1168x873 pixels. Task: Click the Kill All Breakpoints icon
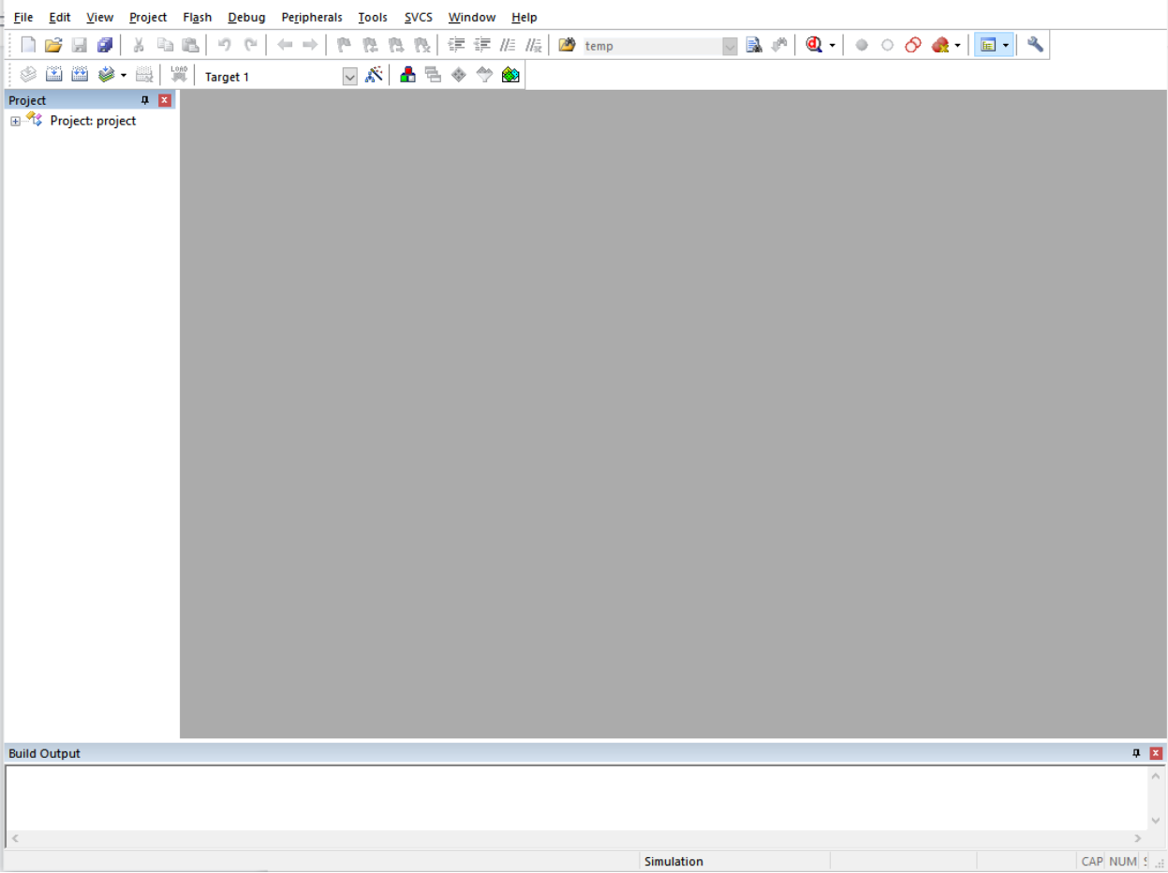coord(940,45)
